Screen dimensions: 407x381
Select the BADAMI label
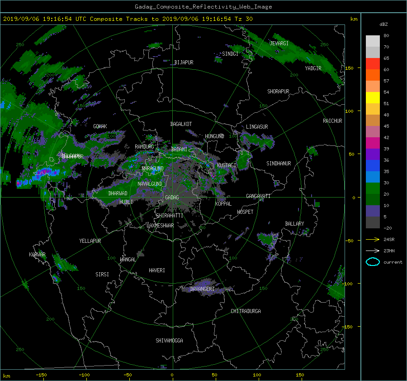179,150
